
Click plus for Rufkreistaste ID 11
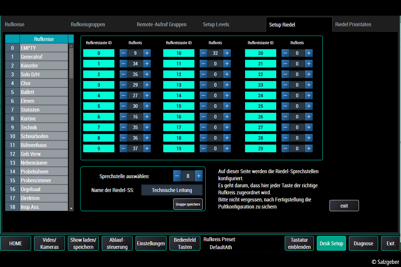[227, 64]
